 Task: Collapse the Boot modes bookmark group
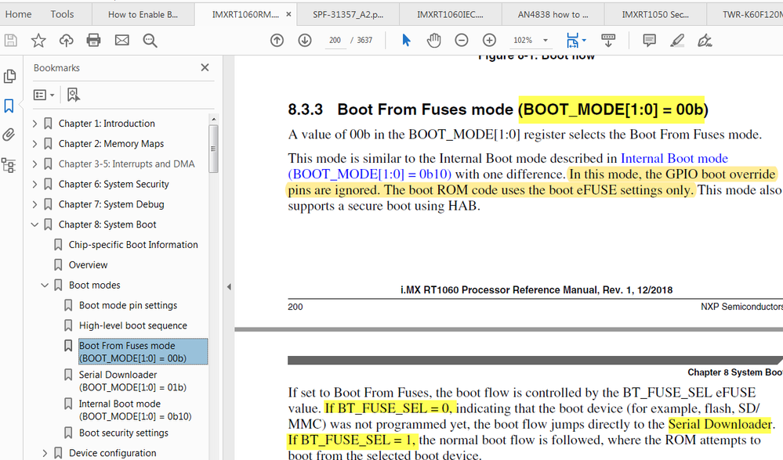(x=45, y=285)
